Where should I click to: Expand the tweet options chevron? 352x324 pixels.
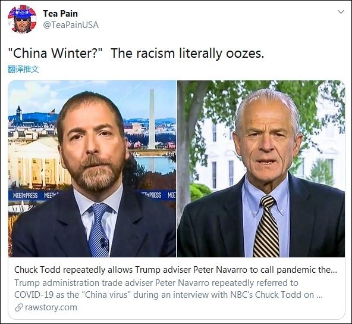(x=341, y=12)
